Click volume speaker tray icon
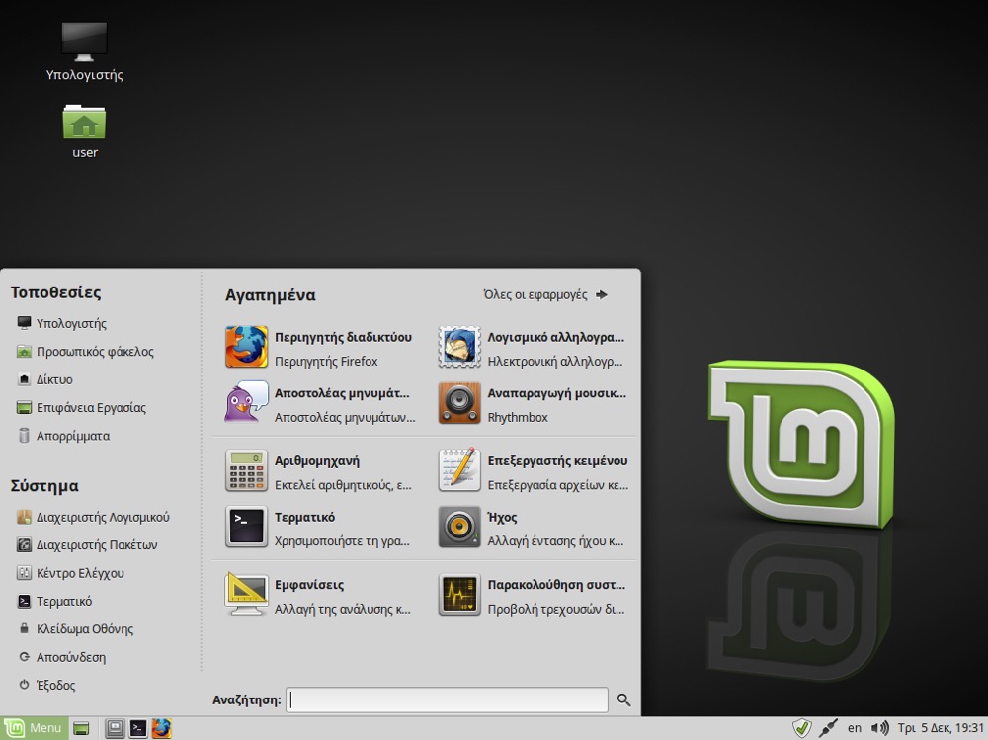 click(x=879, y=729)
